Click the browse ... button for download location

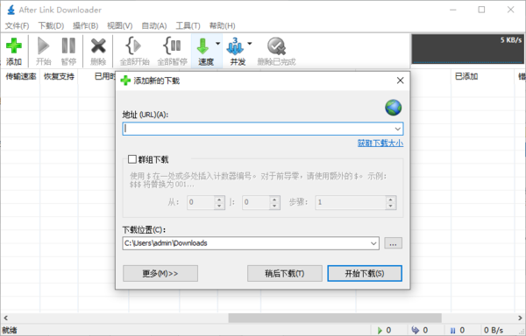(x=393, y=243)
